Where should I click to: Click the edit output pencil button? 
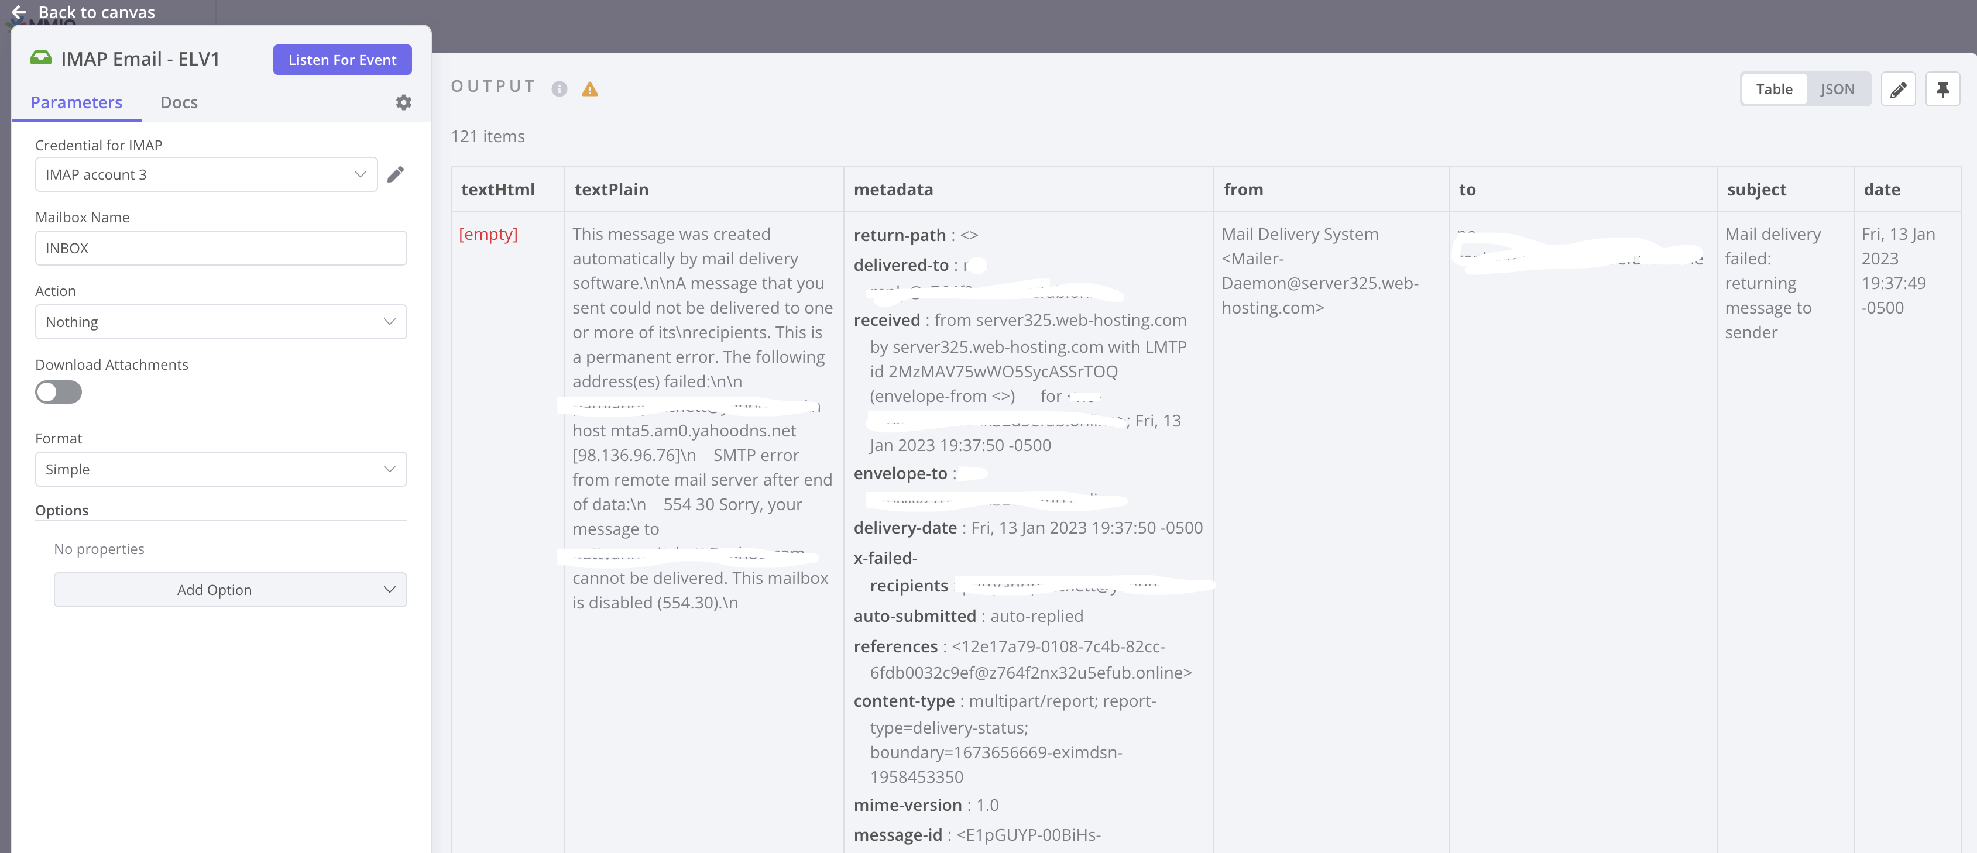tap(1898, 89)
